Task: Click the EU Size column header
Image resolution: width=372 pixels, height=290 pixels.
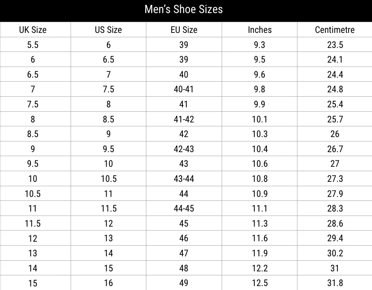Action: [x=184, y=30]
